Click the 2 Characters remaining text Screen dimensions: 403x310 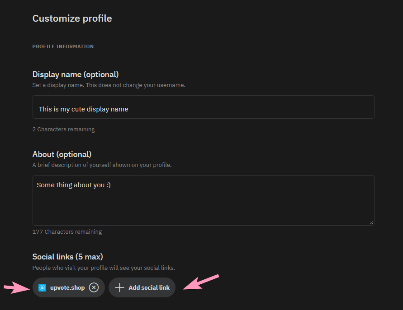click(63, 129)
